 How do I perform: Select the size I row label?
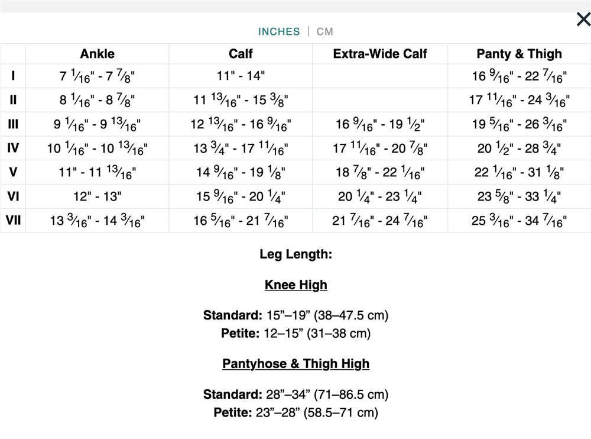[13, 76]
